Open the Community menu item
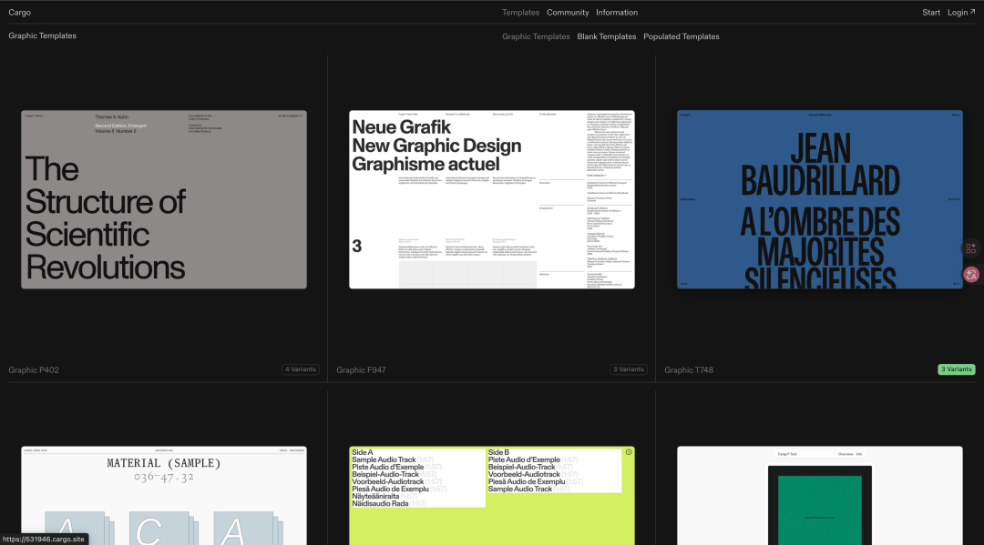 point(568,13)
